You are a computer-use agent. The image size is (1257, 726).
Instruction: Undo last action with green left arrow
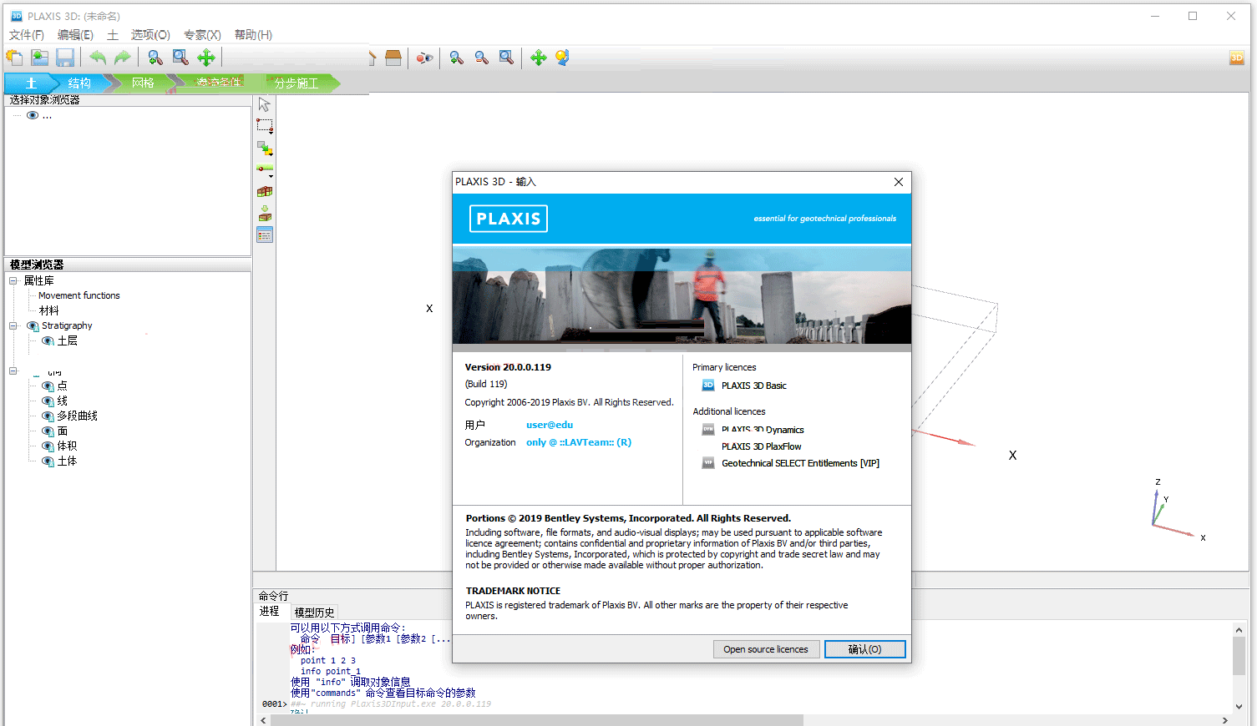click(x=98, y=58)
